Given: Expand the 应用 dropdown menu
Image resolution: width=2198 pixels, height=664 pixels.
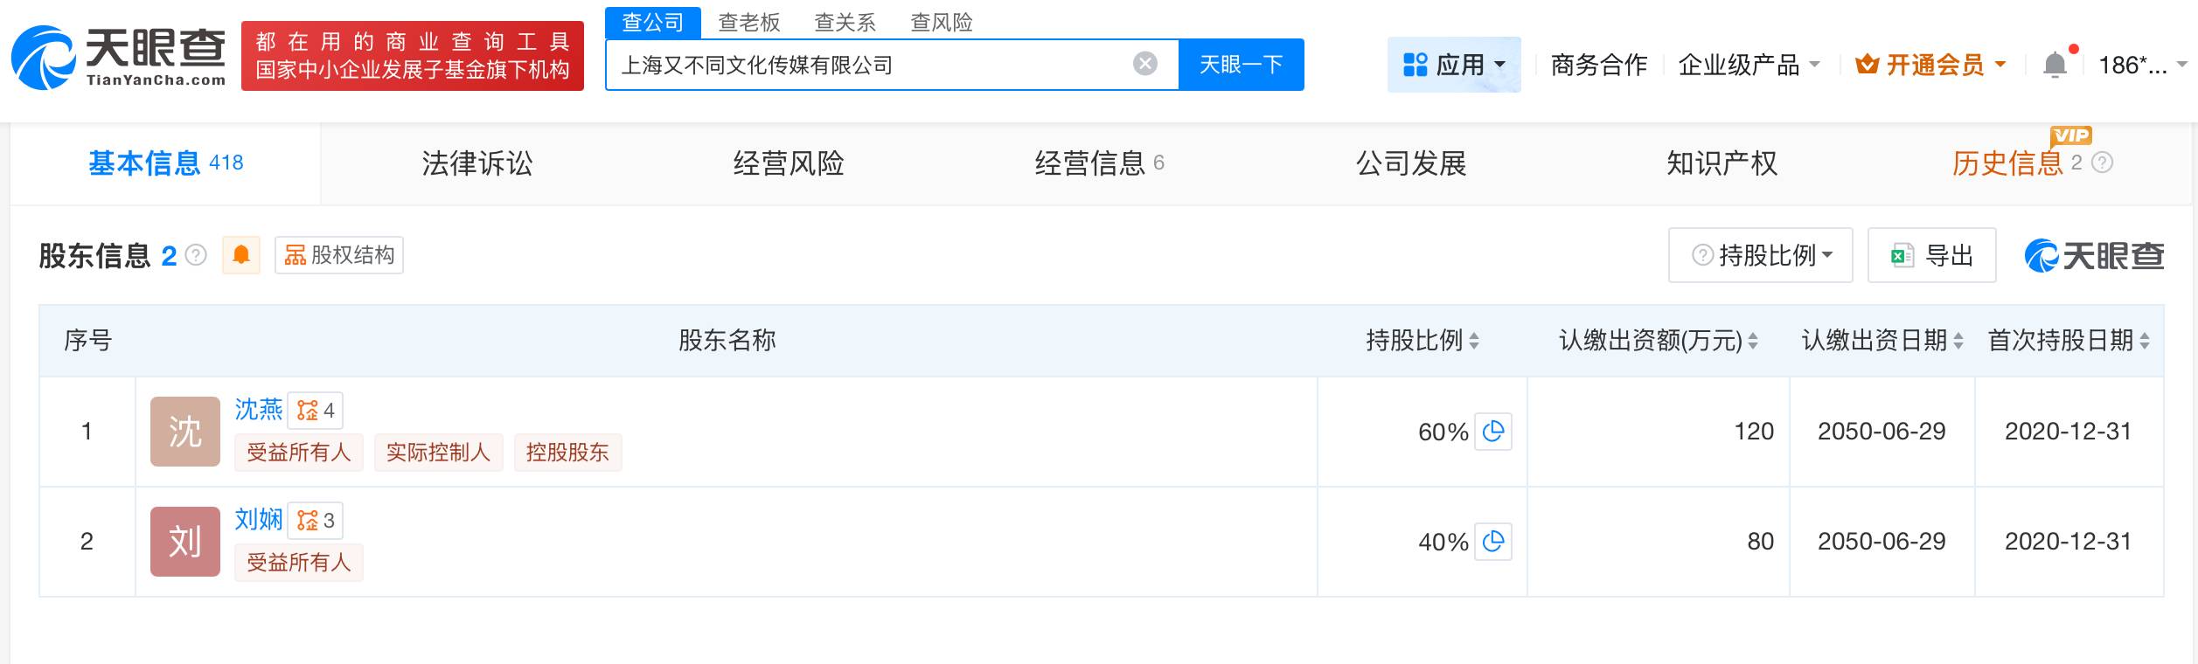Looking at the screenshot, I should click(1454, 65).
